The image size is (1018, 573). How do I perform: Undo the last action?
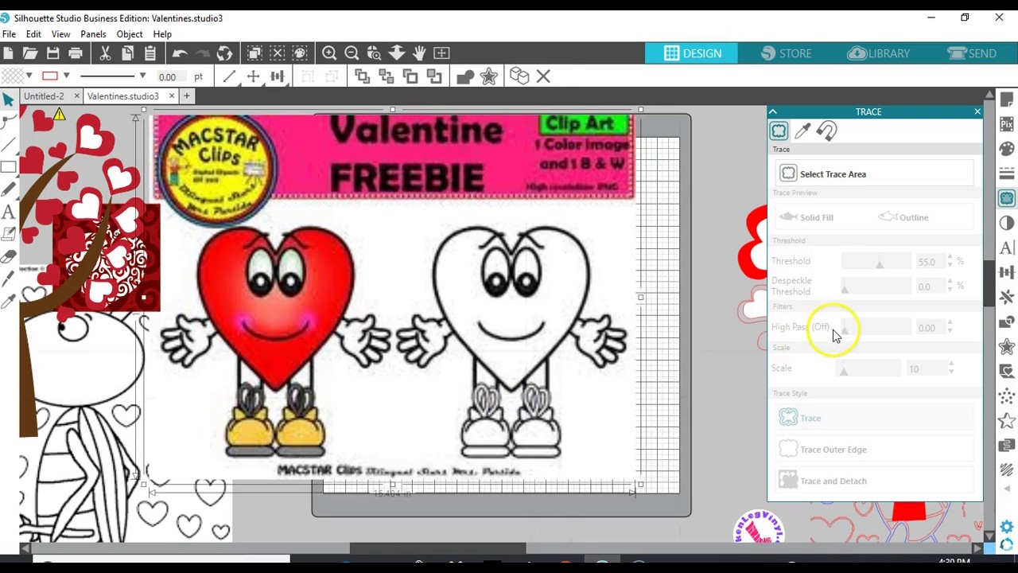click(180, 53)
